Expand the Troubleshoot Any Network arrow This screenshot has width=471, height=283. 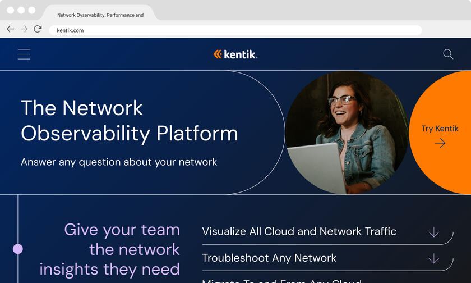pos(433,258)
